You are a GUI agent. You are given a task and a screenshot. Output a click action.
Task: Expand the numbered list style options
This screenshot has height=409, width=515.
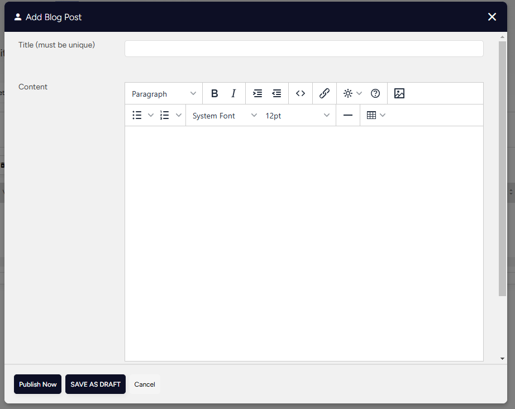[178, 115]
